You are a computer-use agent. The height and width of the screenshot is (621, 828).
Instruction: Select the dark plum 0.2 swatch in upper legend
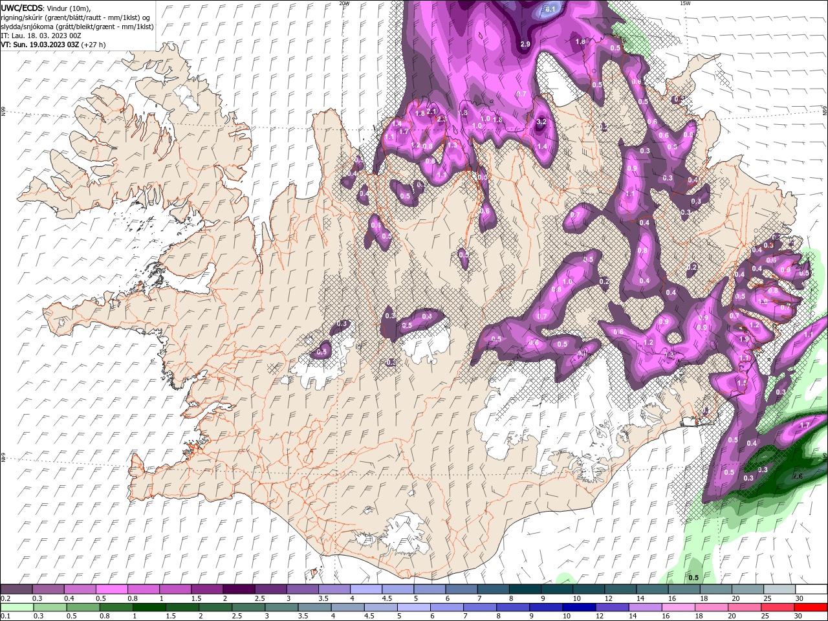[16, 590]
